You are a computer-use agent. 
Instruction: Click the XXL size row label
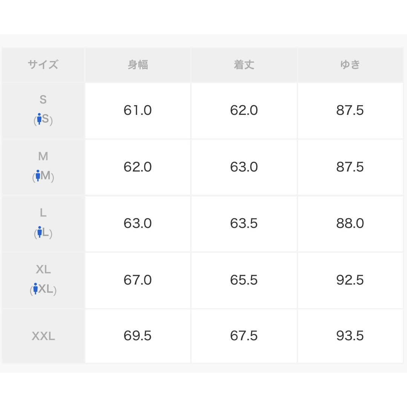tap(43, 337)
